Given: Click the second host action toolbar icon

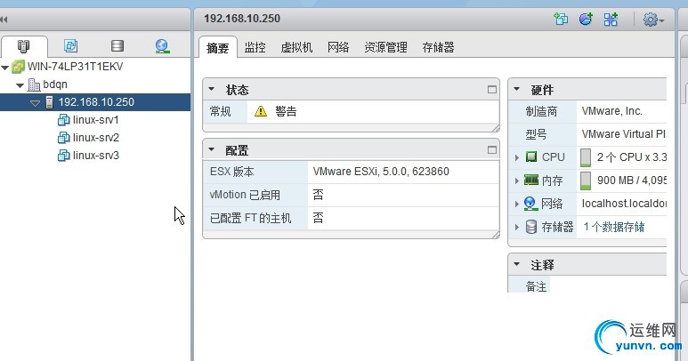Looking at the screenshot, I should 586,19.
